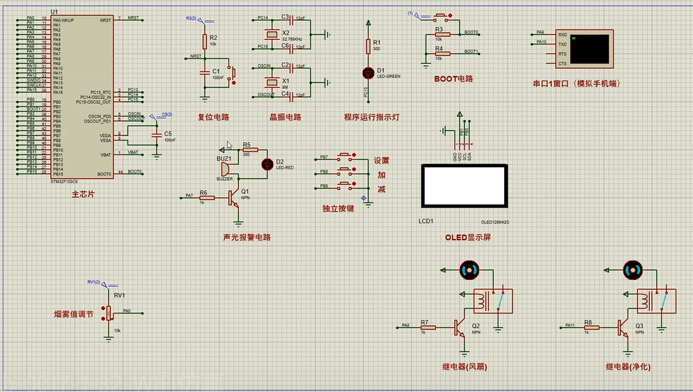Select the green LED D1

368,73
